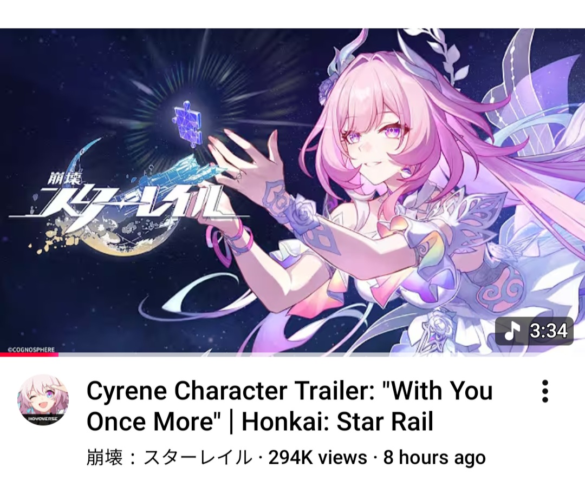The width and height of the screenshot is (585, 487).
Task: Open the 崩壊：スターレイル channel name
Action: pyautogui.click(x=168, y=458)
